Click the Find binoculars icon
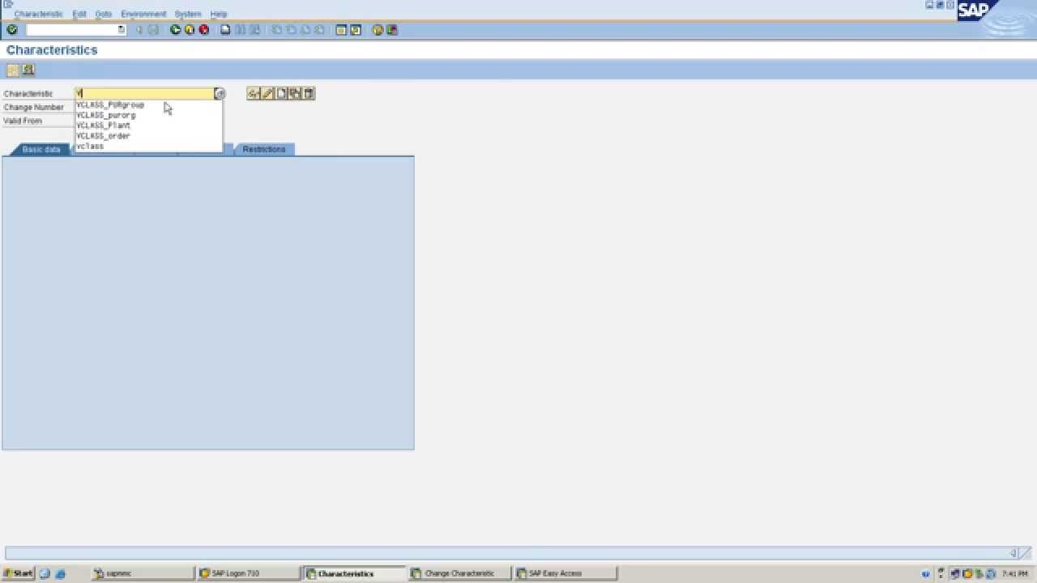The height and width of the screenshot is (583, 1037). [240, 30]
